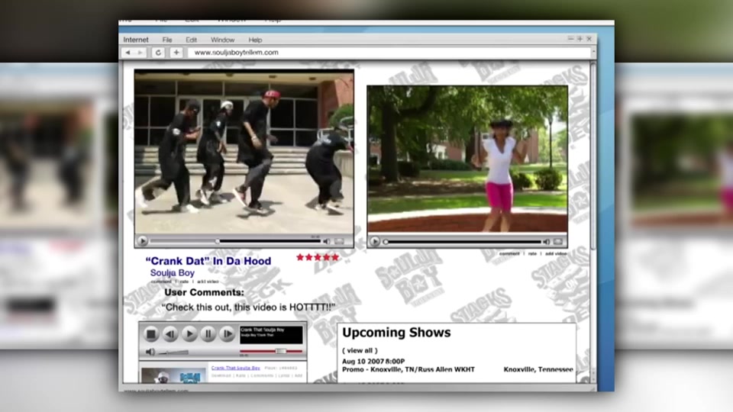Viewport: 733px width, 412px height.
Task: Click the User Comments: heading
Action: 205,292
